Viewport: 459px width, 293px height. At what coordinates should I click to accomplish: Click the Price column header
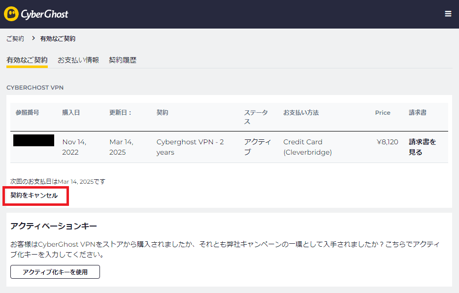[383, 113]
